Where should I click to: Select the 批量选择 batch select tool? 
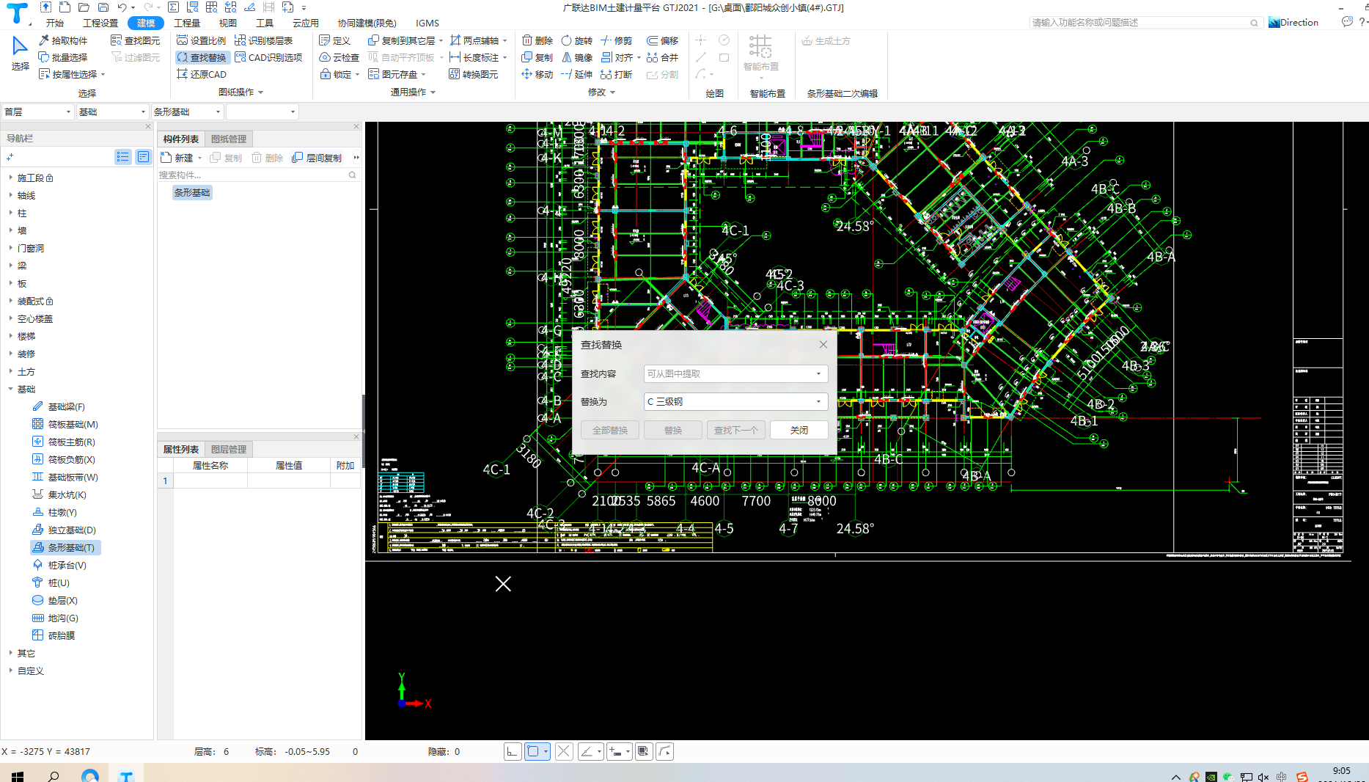click(63, 57)
